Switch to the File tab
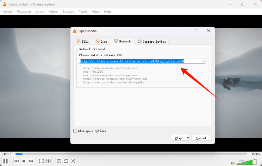This screenshot has width=262, height=166. coord(83,42)
